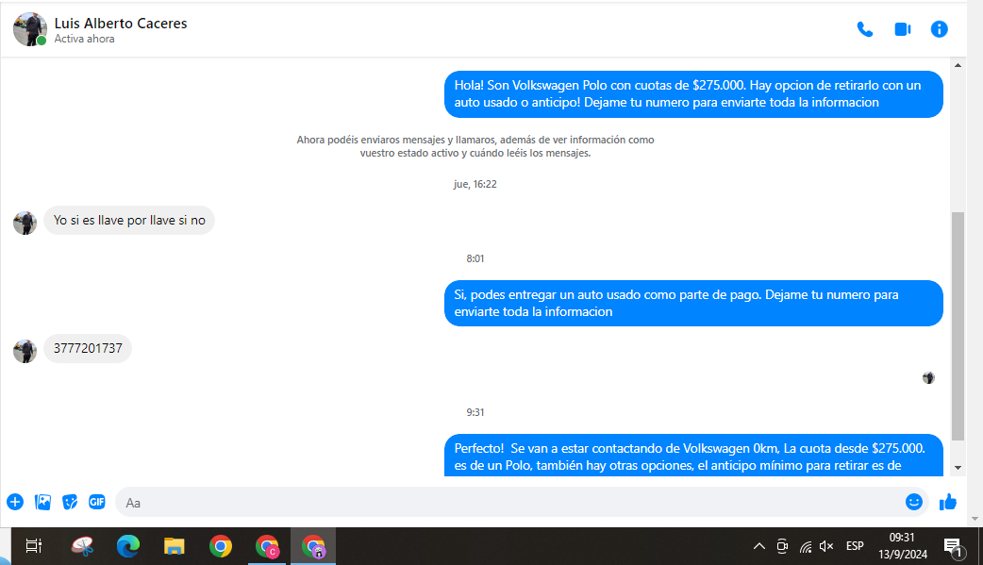The image size is (983, 565).
Task: Click the avatar beside 'Yo si es llave' message
Action: coord(25,224)
